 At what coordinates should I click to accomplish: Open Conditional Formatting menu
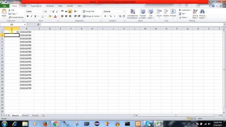[x=132, y=14]
